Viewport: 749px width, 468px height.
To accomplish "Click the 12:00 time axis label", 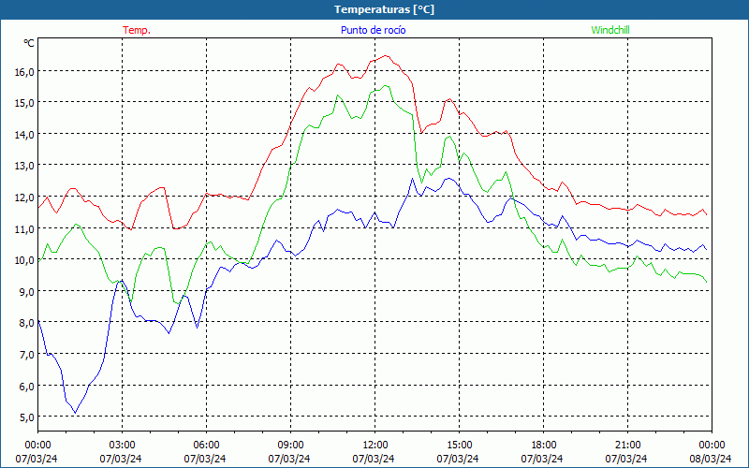I will pos(375,446).
